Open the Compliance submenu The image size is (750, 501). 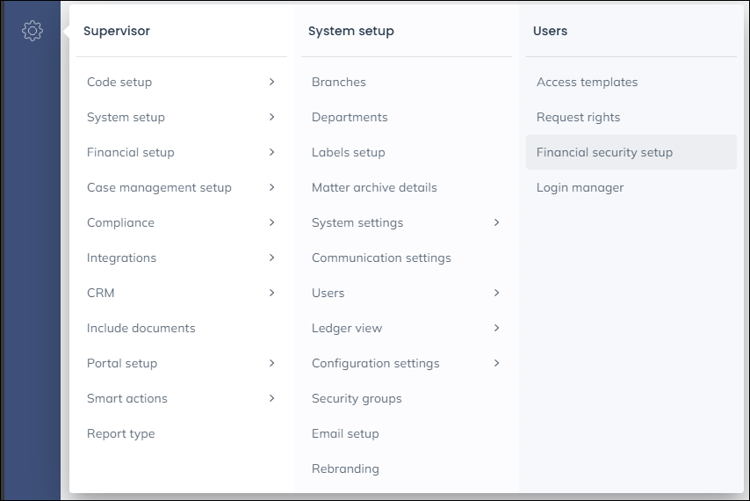[x=120, y=222]
